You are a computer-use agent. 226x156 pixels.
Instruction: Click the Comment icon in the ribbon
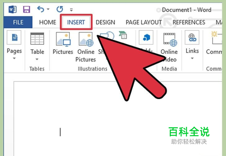[217, 38]
